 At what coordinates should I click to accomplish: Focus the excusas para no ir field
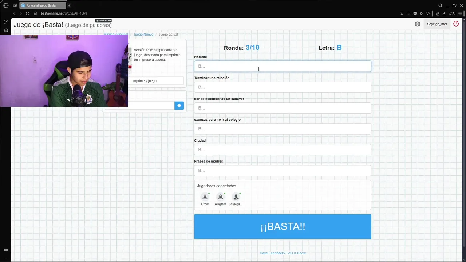283,129
